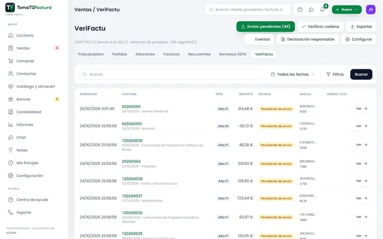Open the Configurar button
This screenshot has height=239, width=383.
(358, 39)
